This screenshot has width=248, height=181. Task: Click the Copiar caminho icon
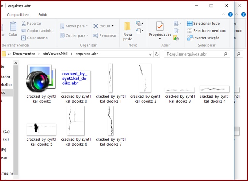point(23,31)
